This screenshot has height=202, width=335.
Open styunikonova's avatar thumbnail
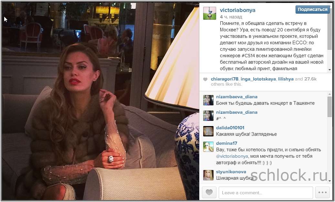click(x=208, y=175)
